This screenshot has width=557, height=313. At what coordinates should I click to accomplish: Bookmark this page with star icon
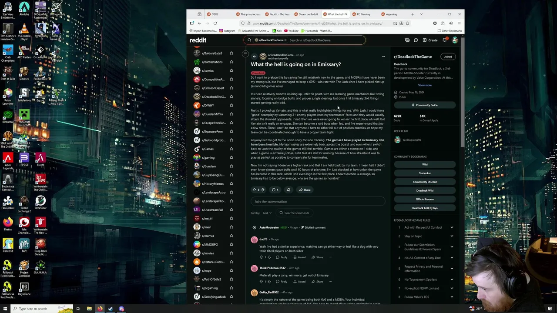coord(407,23)
